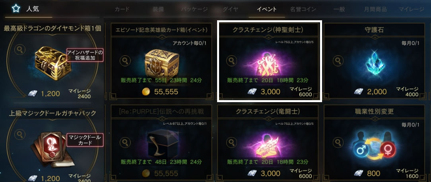The height and width of the screenshot is (182, 431).
Task: Click the 一般 tab
Action: [339, 10]
